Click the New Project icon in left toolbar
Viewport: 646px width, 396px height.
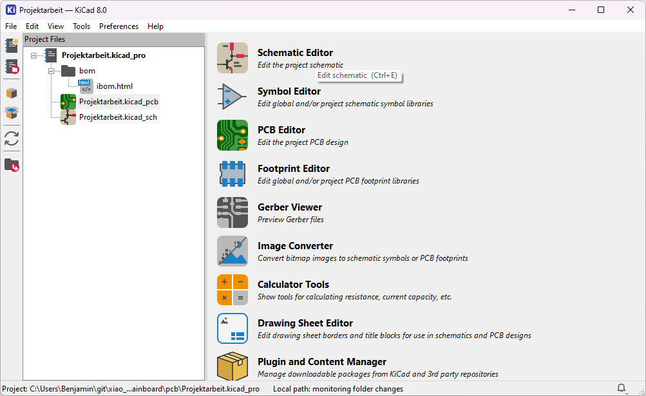(12, 46)
